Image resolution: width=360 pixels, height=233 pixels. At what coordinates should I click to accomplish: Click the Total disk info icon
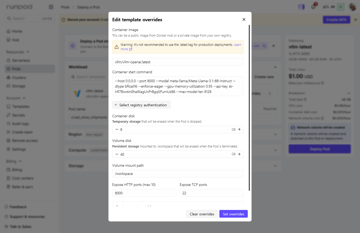pyautogui.click(x=305, y=99)
